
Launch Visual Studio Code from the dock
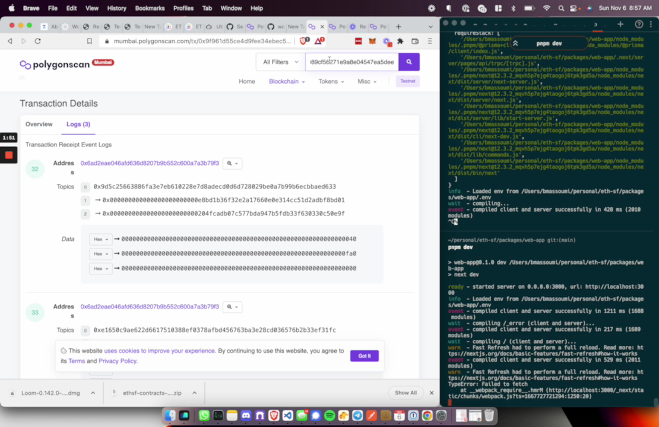pyautogui.click(x=288, y=416)
